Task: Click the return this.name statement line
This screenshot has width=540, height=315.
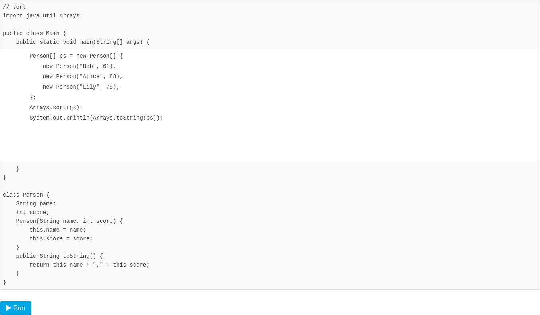Action: (89, 265)
